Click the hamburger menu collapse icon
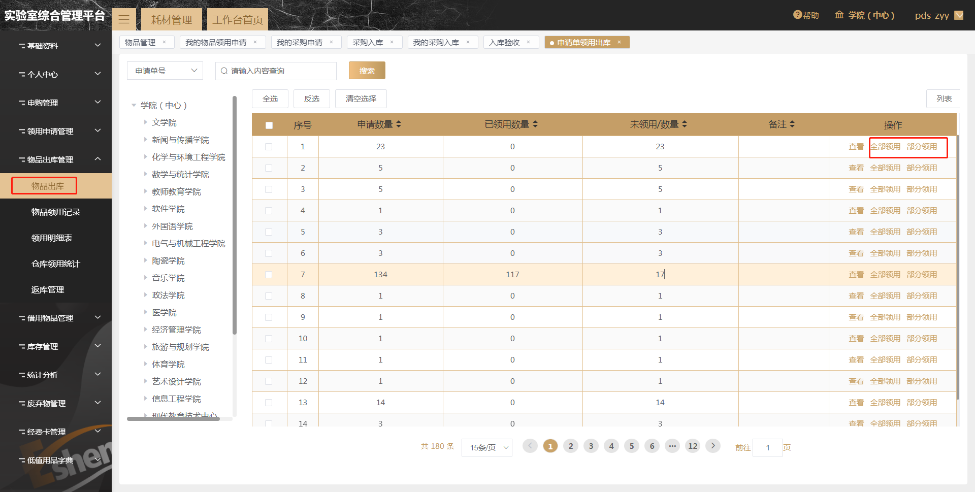This screenshot has height=492, width=975. [x=124, y=20]
